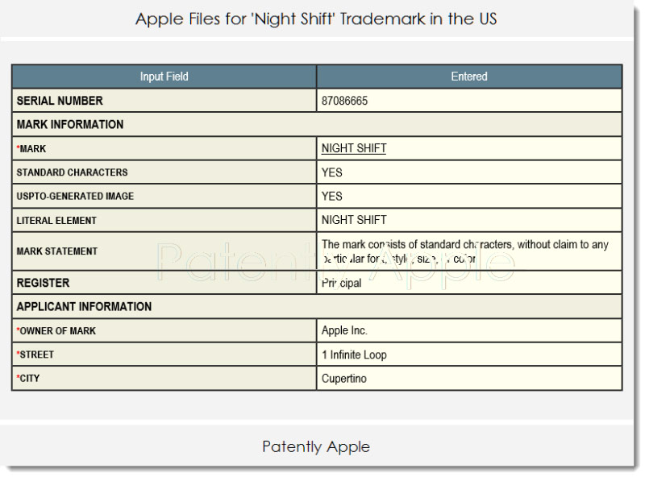Click the Principal register value
This screenshot has width=645, height=481.
click(x=341, y=284)
